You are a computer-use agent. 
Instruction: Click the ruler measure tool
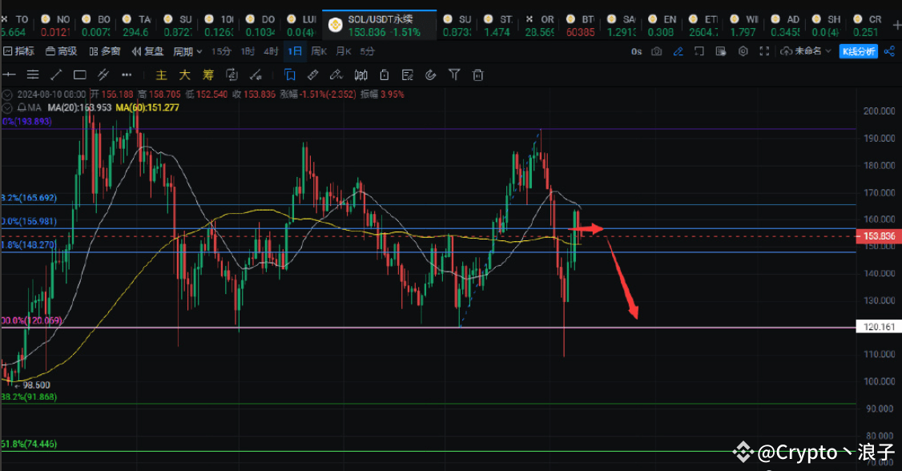313,75
